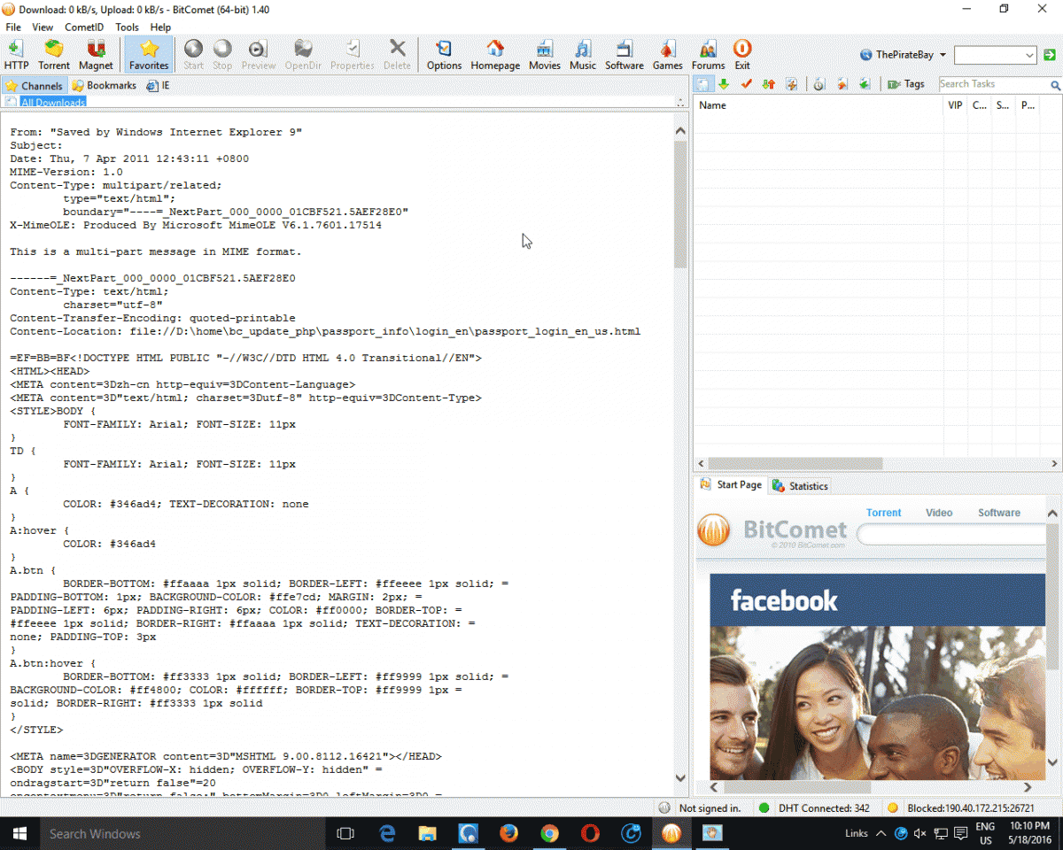Viewport: 1063px width, 850px height.
Task: Open the Games section
Action: pos(668,54)
